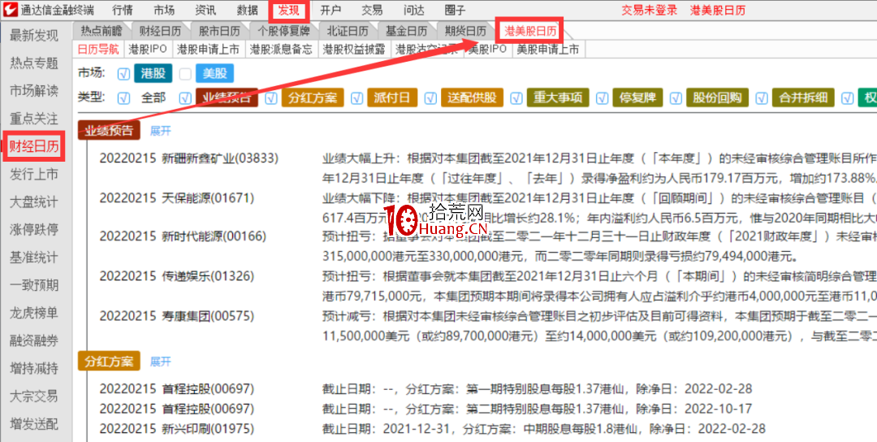This screenshot has width=877, height=442.
Task: Switch to the 期货日历 tab
Action: pos(465,31)
